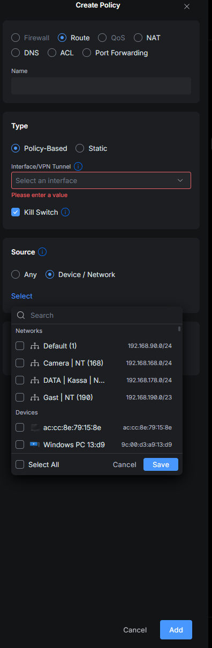This screenshot has height=648, width=212.
Task: Click the Windows PC 13:d9 device icon
Action: (x=35, y=445)
